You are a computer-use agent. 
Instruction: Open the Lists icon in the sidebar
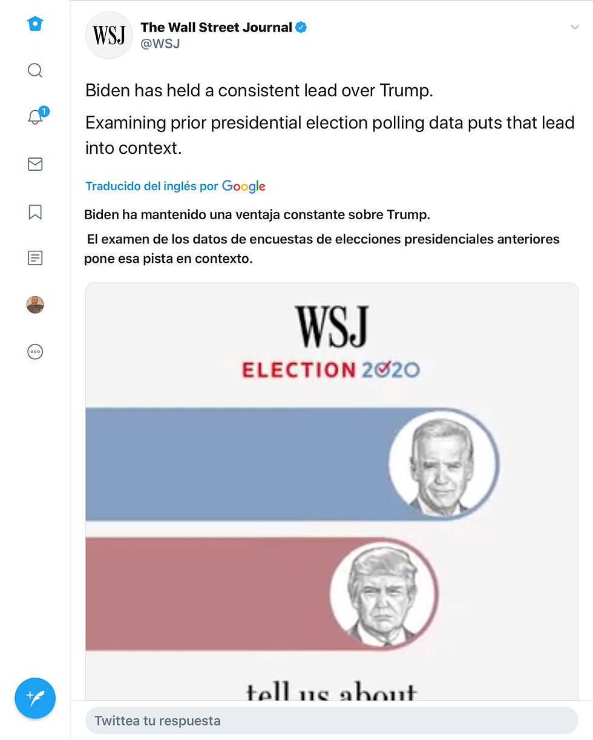pyautogui.click(x=35, y=258)
